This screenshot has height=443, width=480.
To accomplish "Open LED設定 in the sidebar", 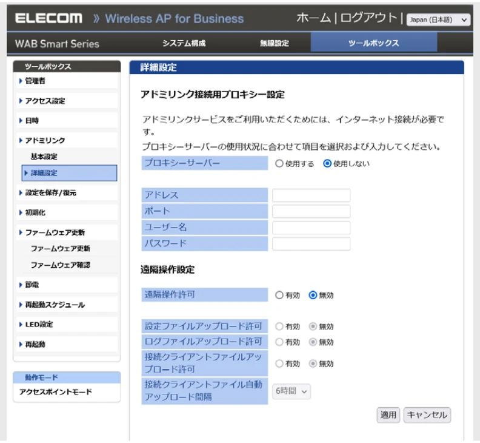I will click(x=67, y=324).
